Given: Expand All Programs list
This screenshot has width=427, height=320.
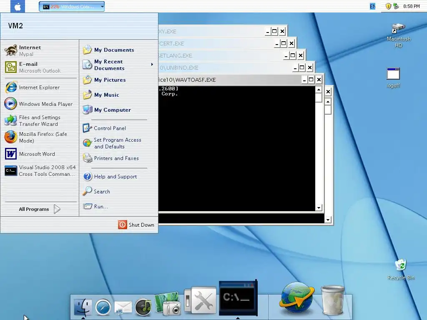Looking at the screenshot, I should [x=40, y=209].
